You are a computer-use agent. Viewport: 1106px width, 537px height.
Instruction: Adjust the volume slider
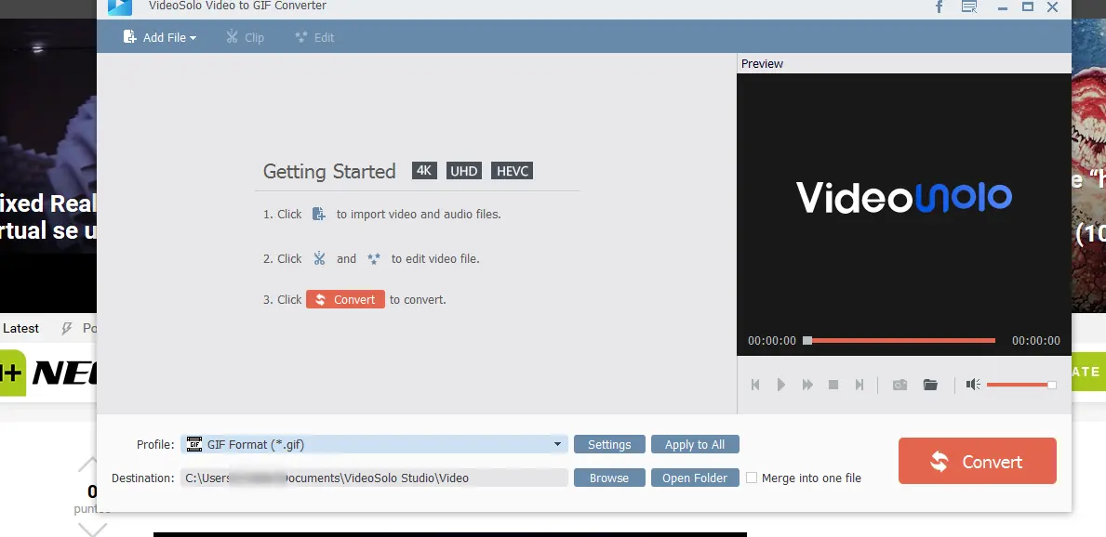click(1020, 385)
